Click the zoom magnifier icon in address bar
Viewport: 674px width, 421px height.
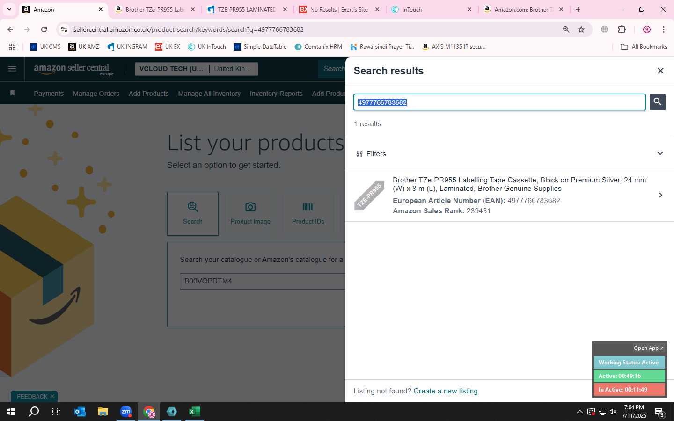click(x=566, y=29)
